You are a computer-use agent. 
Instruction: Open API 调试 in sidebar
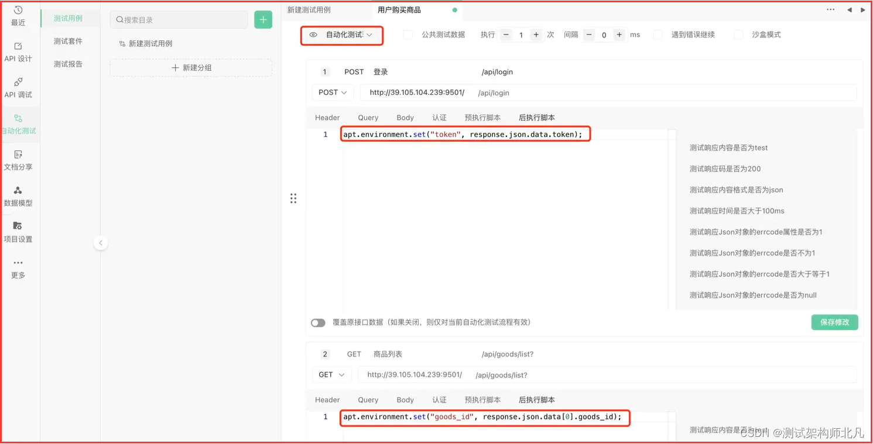tap(18, 88)
